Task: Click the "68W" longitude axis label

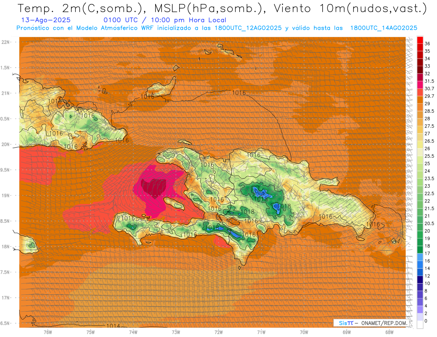Action: (389, 332)
